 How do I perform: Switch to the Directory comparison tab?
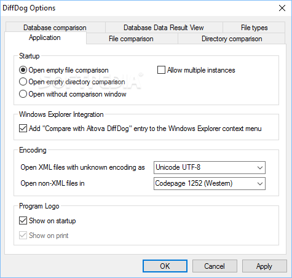point(232,39)
